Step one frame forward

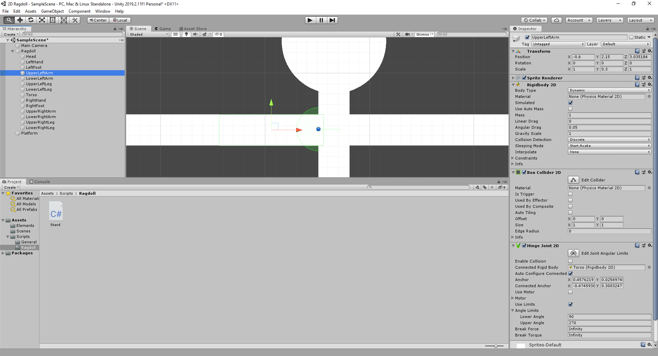[332, 20]
